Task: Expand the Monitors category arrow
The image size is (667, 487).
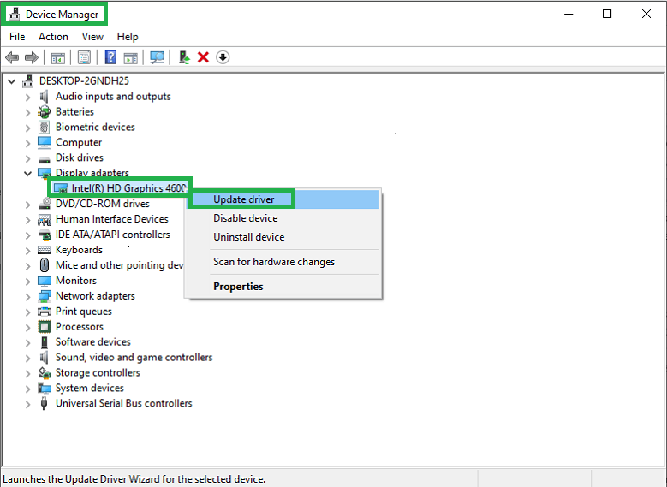Action: click(x=27, y=282)
